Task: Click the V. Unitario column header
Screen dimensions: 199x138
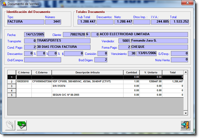Action: (x=151, y=73)
